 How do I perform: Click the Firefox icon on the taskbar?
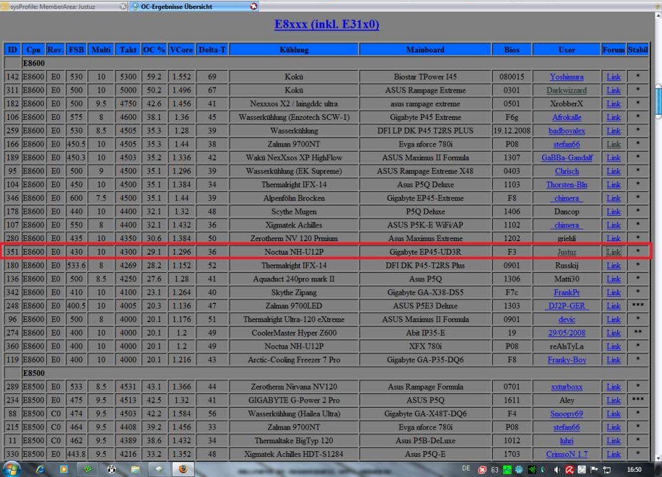[183, 469]
